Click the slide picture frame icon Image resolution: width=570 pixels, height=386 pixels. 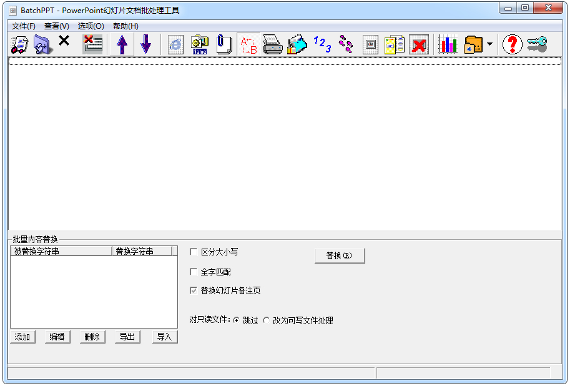point(370,44)
